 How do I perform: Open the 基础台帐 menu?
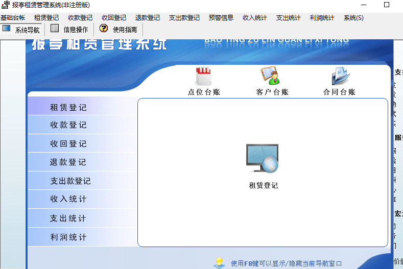(13, 18)
